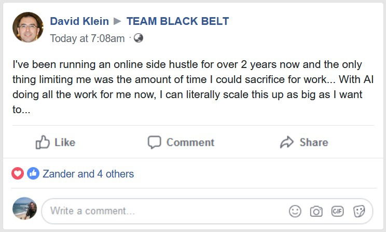Click the globe public privacy icon

[138, 38]
